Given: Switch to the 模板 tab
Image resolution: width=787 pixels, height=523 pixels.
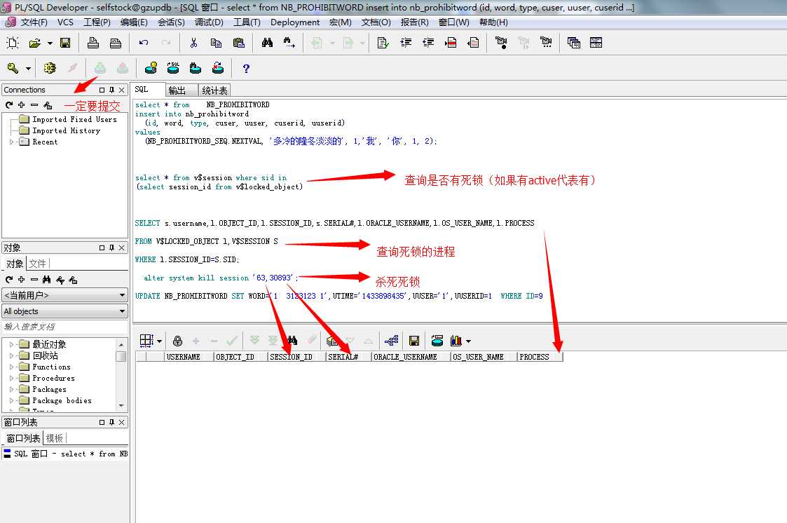Looking at the screenshot, I should tap(54, 438).
